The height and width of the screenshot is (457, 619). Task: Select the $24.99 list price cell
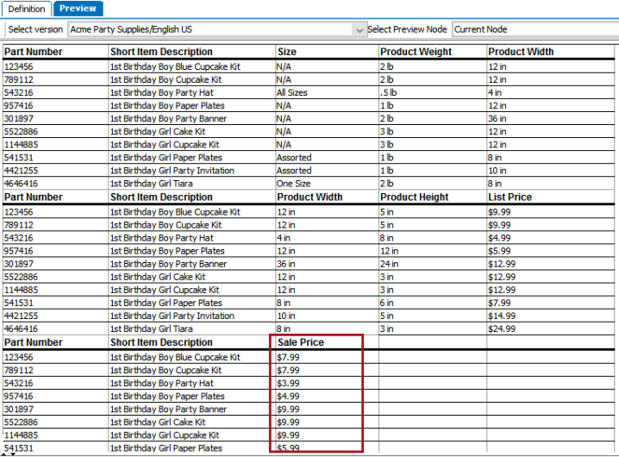point(502,329)
